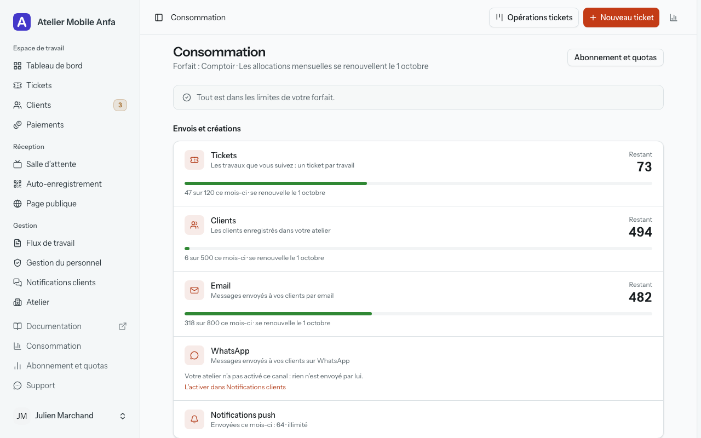Screen dimensions: 701x438
Task: Click the Clients card people icon
Action: (x=194, y=225)
